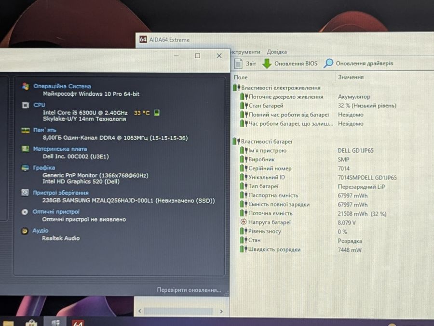Image resolution: width=434 pixels, height=326 pixels.
Task: Click the value DELL GD1JP65
Action: coord(355,150)
